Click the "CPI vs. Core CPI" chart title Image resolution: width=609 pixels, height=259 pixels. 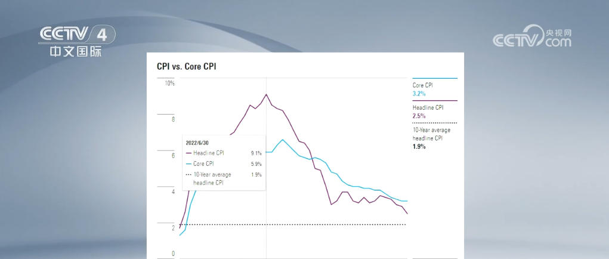tap(187, 66)
